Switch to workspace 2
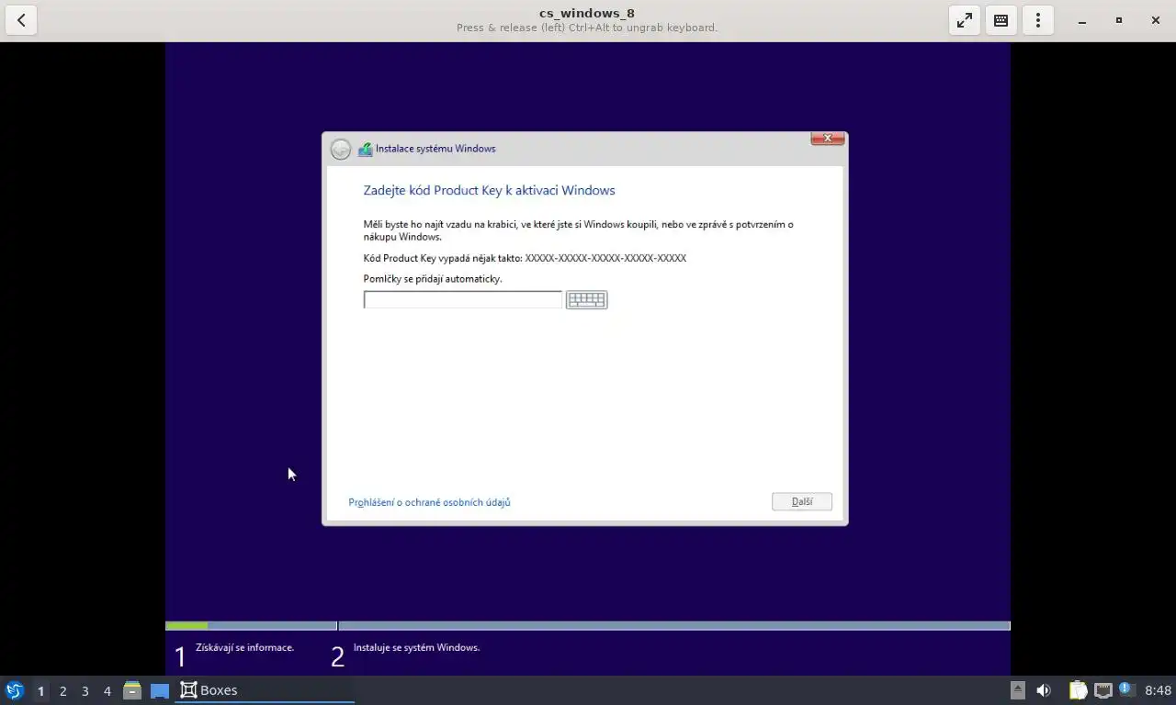Image resolution: width=1176 pixels, height=705 pixels. [62, 690]
